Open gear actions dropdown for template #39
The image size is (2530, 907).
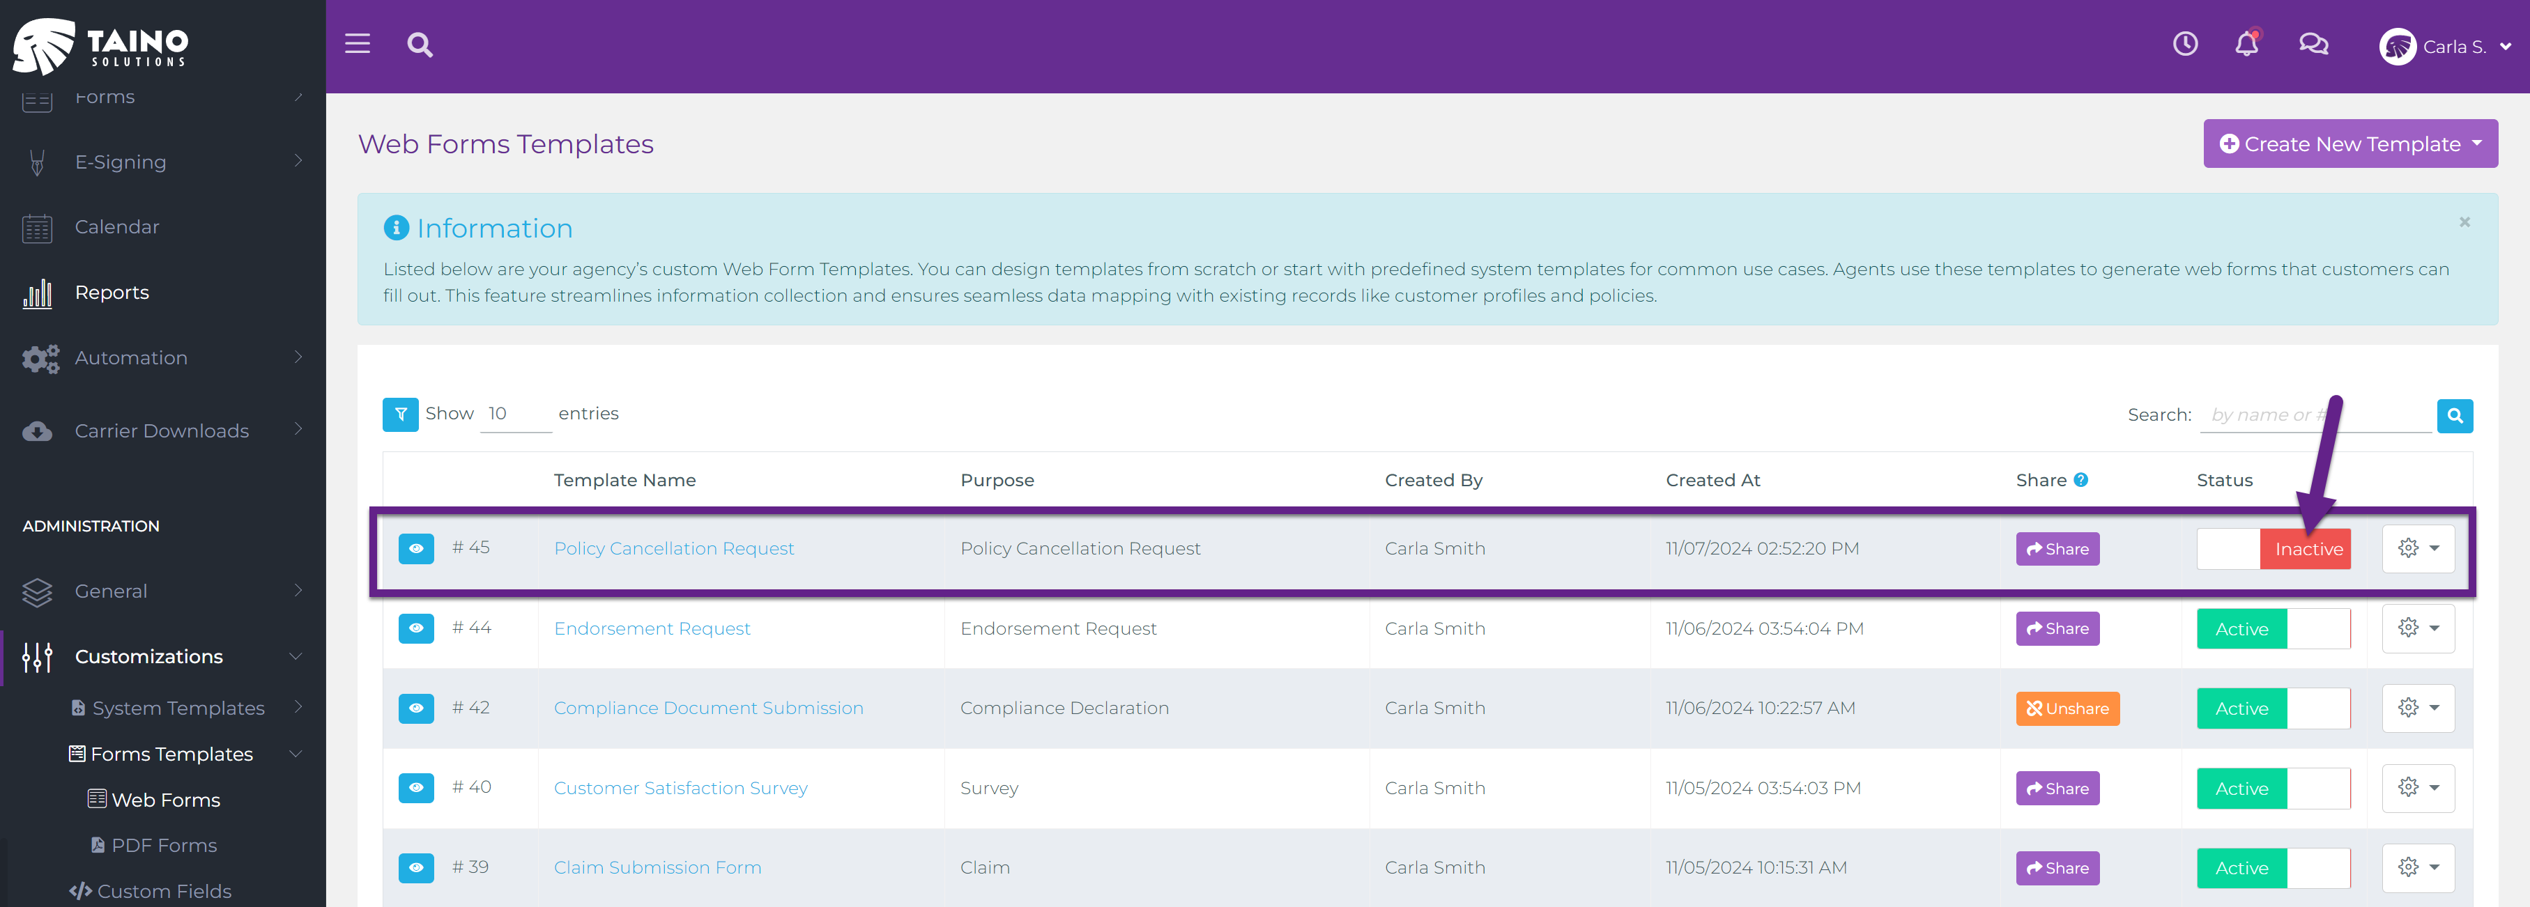tap(2418, 868)
